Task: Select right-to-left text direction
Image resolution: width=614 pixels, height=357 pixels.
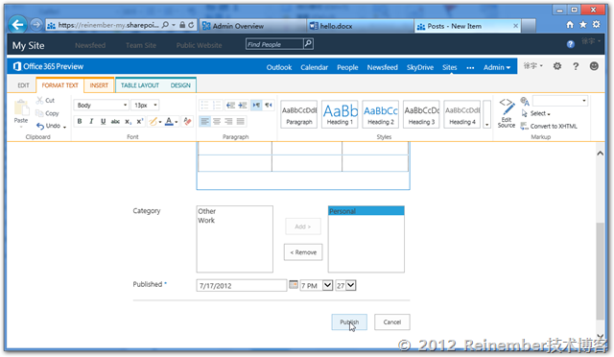Action: click(x=269, y=105)
